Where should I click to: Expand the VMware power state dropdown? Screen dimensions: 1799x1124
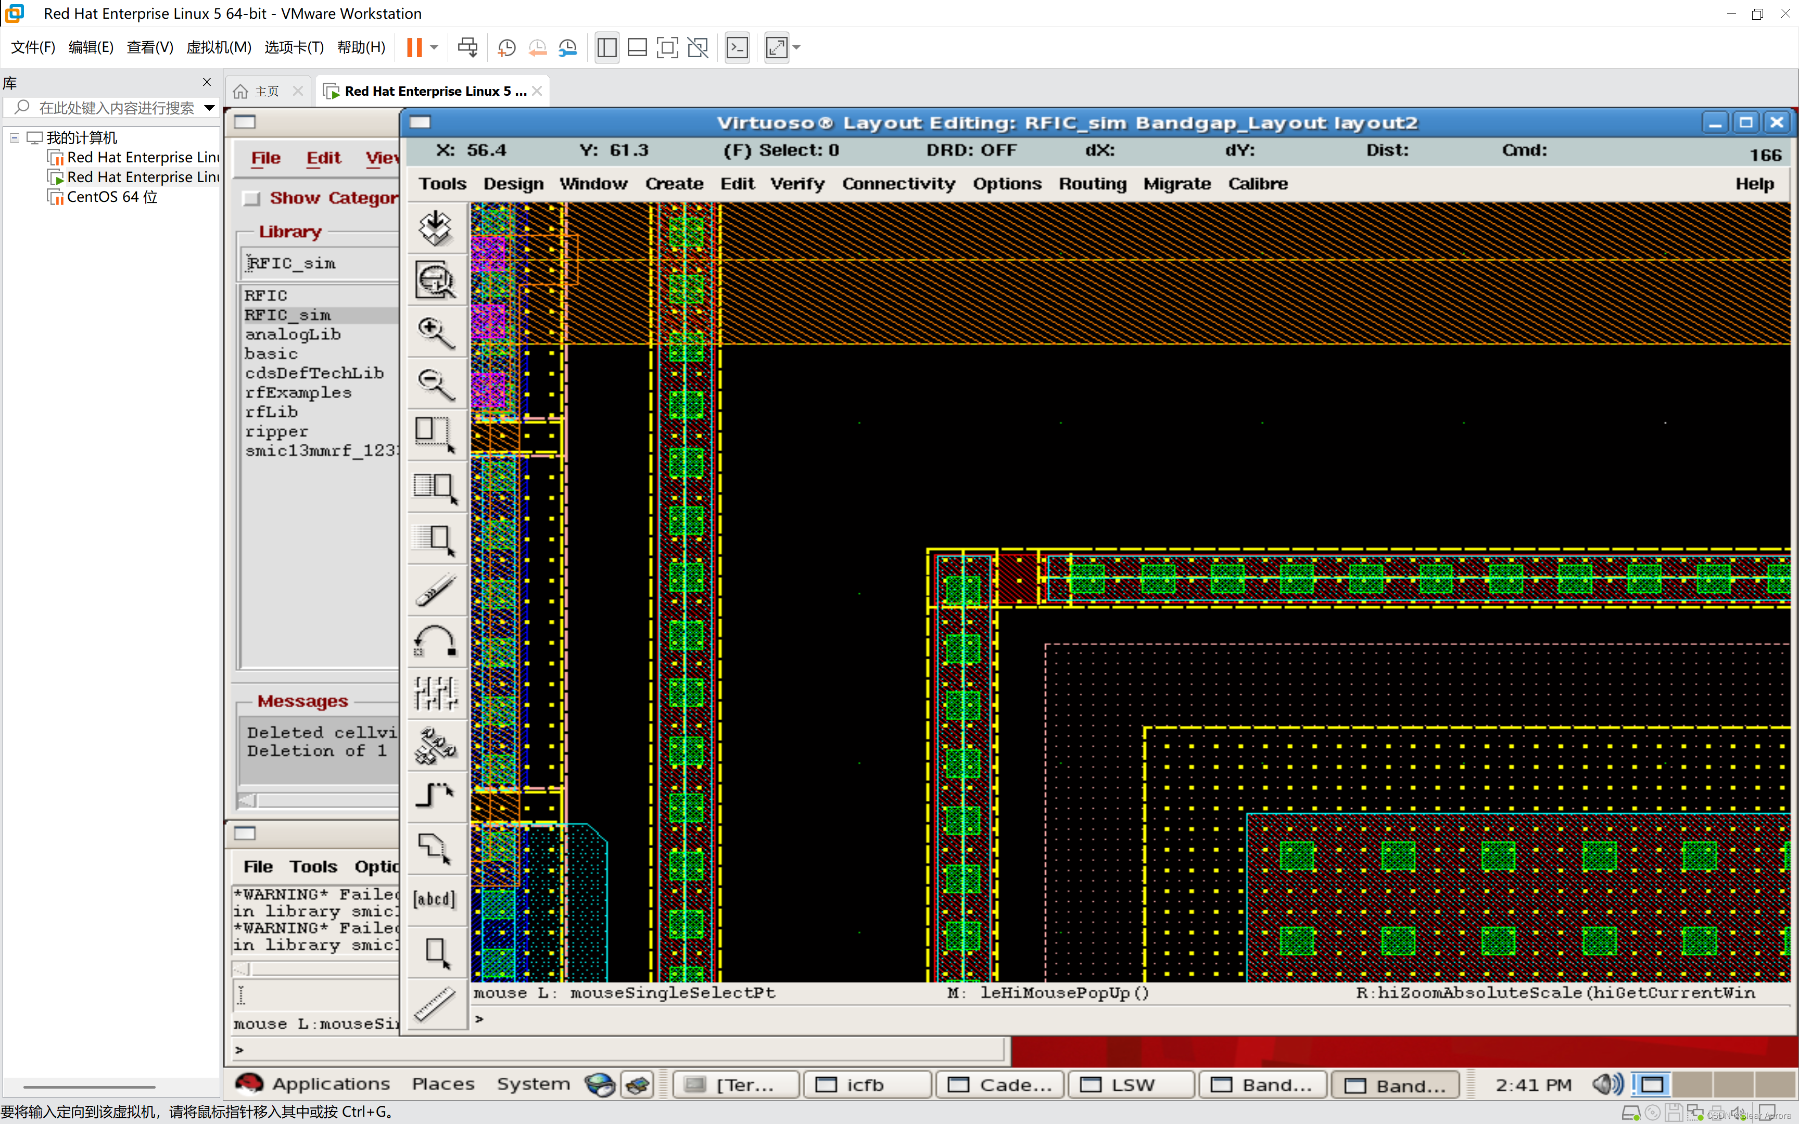434,47
